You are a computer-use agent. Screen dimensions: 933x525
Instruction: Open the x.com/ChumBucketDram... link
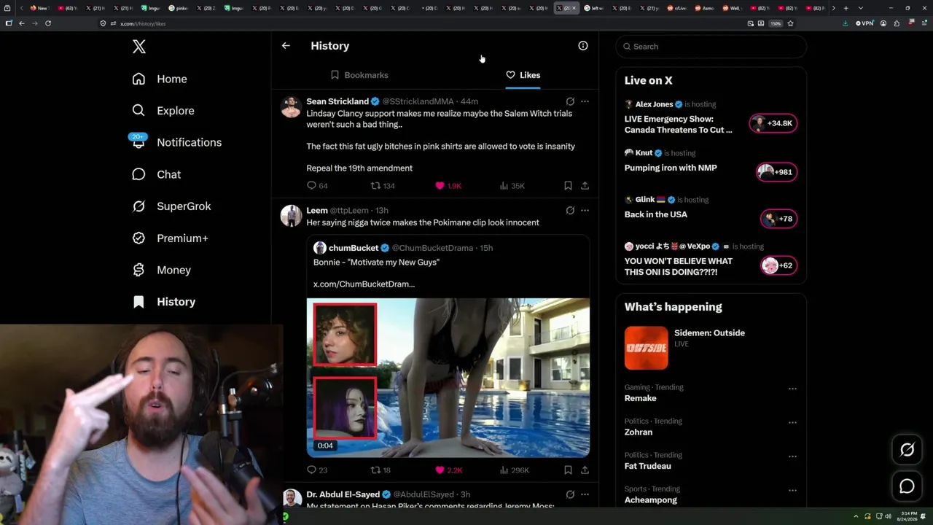click(x=364, y=284)
